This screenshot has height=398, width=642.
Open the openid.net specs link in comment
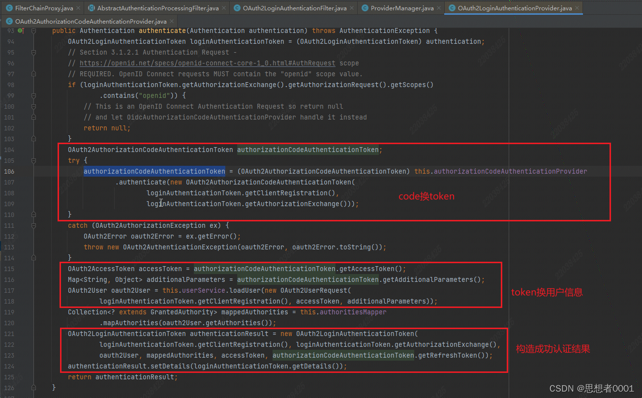[x=207, y=63]
